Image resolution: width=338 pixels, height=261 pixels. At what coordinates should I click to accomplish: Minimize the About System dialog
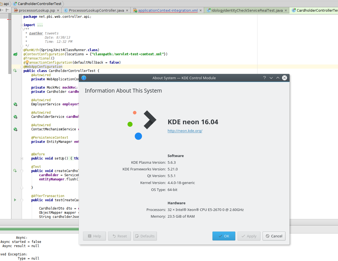click(x=271, y=78)
